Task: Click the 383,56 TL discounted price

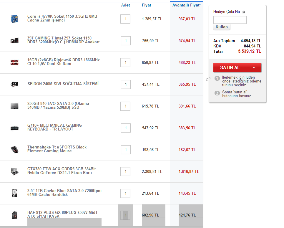Action: point(187,128)
